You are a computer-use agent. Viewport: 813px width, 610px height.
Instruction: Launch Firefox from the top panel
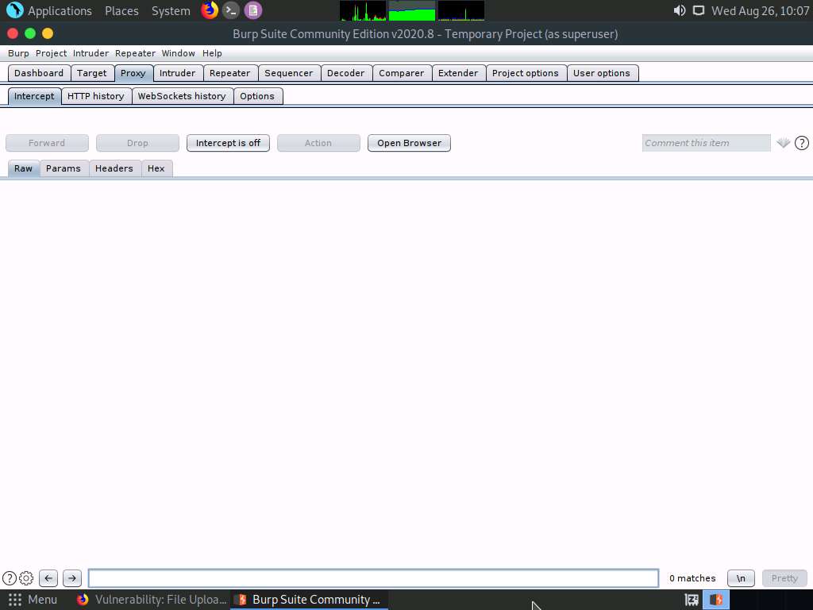point(210,10)
